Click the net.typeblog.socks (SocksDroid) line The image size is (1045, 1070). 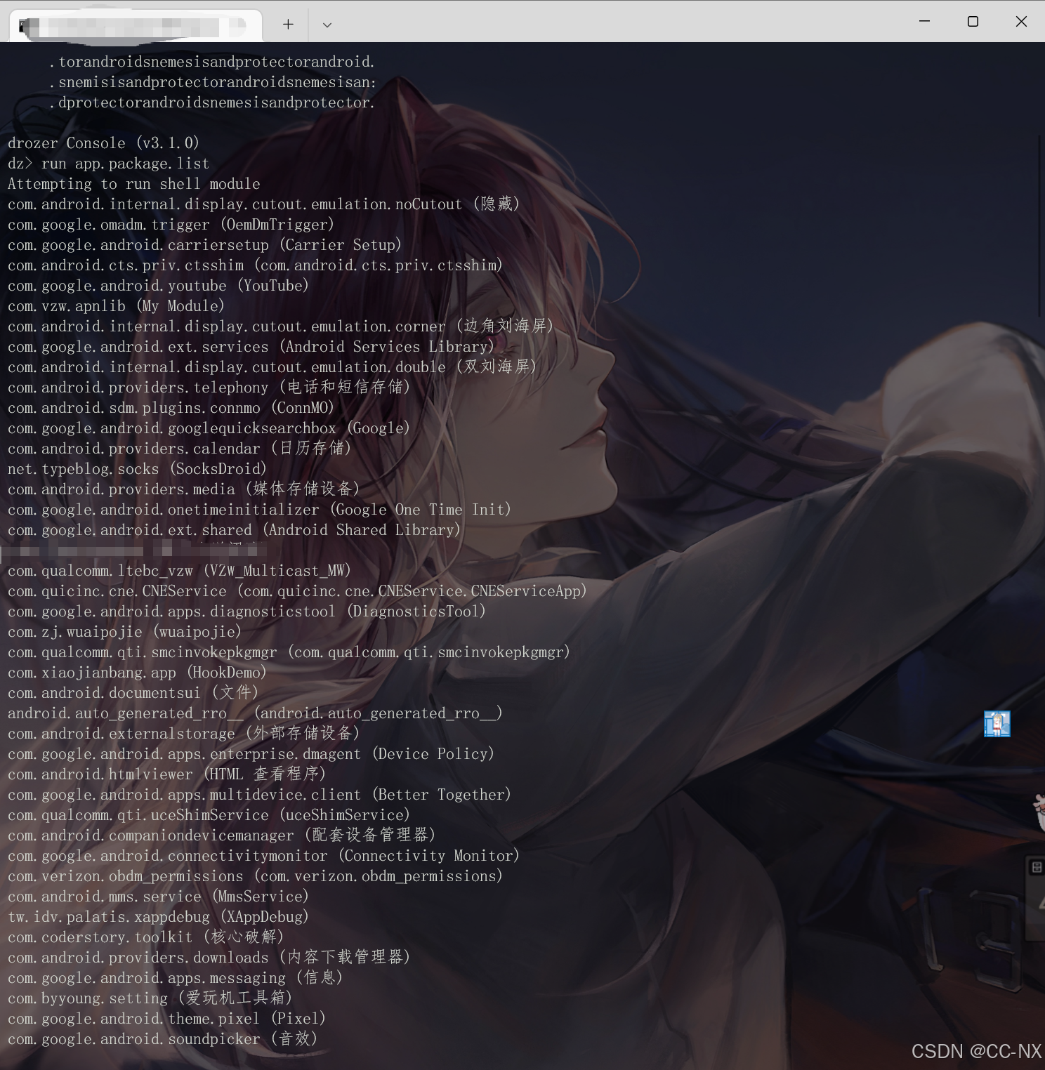point(138,469)
